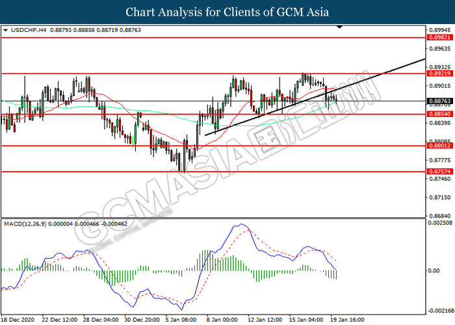Click the 0.87460 price axis value
The height and width of the screenshot is (325, 455).
pos(440,179)
